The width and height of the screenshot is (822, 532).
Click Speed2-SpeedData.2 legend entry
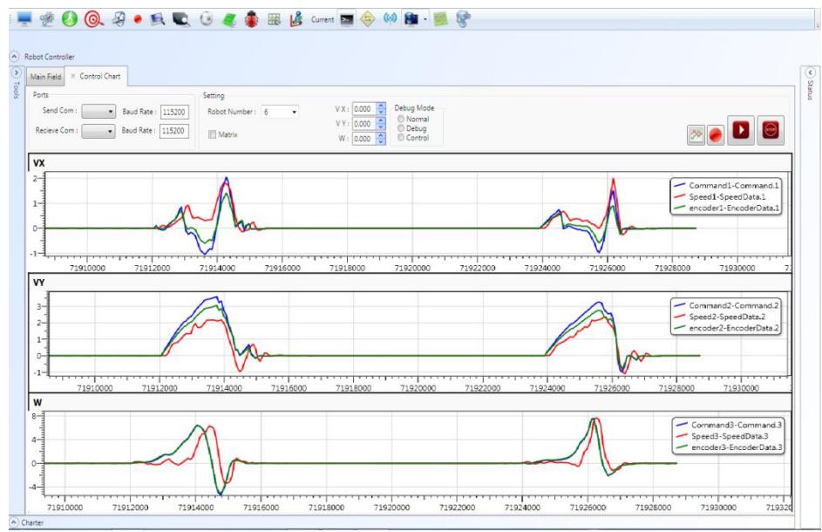pyautogui.click(x=720, y=317)
